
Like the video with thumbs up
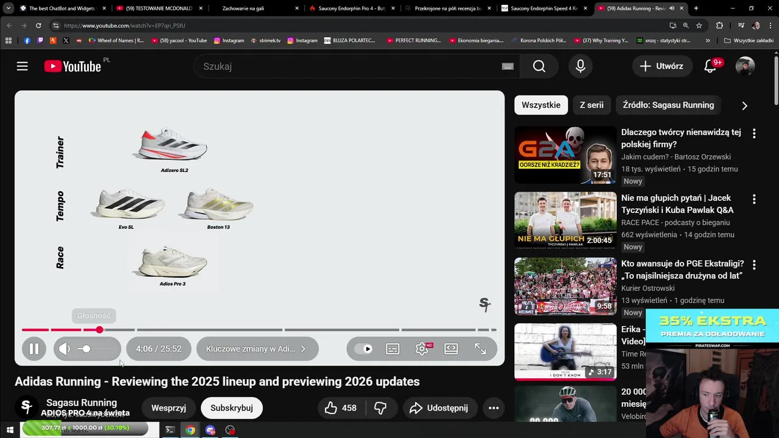(340, 408)
